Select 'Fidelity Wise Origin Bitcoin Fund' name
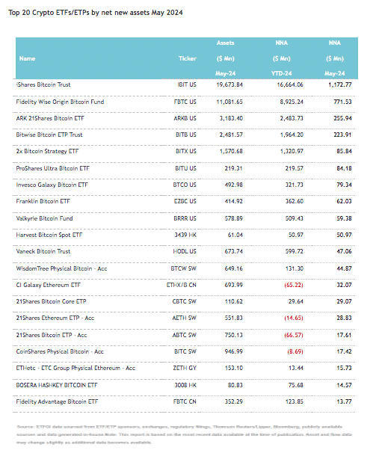 pos(60,102)
